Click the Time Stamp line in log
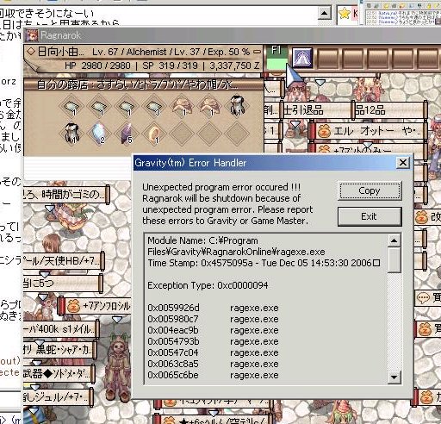 point(264,263)
